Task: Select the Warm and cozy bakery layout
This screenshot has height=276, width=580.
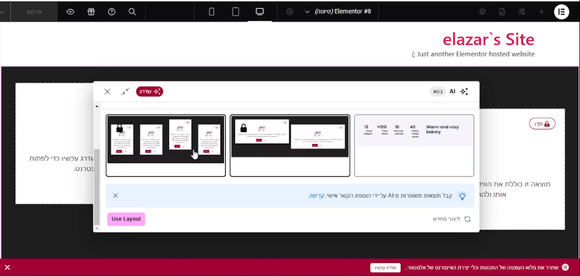Action: [414, 146]
